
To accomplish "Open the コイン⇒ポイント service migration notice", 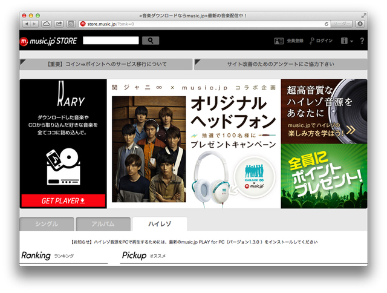I will coord(105,64).
